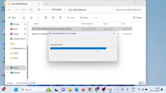This screenshot has width=166, height=93.
Task: Go back with the Back arrow
Action: (9, 10)
